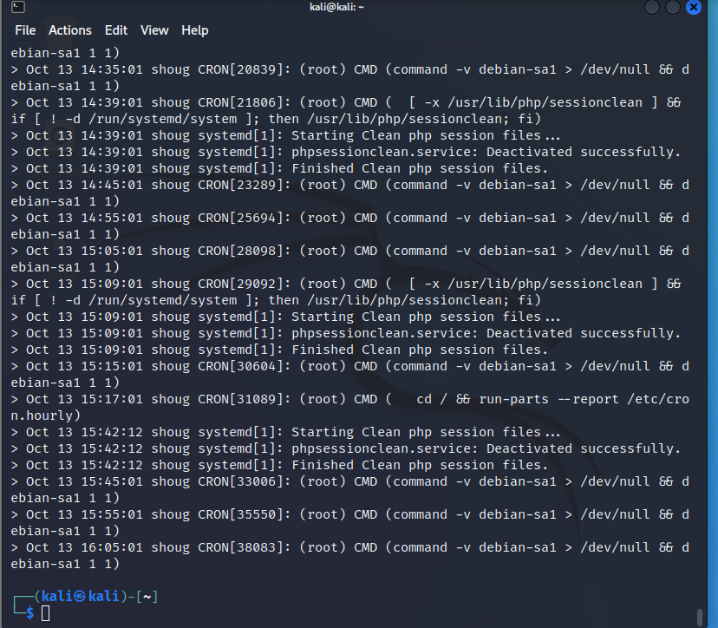Click the [~] path in the prompt
This screenshot has height=628, width=718.
click(146, 595)
